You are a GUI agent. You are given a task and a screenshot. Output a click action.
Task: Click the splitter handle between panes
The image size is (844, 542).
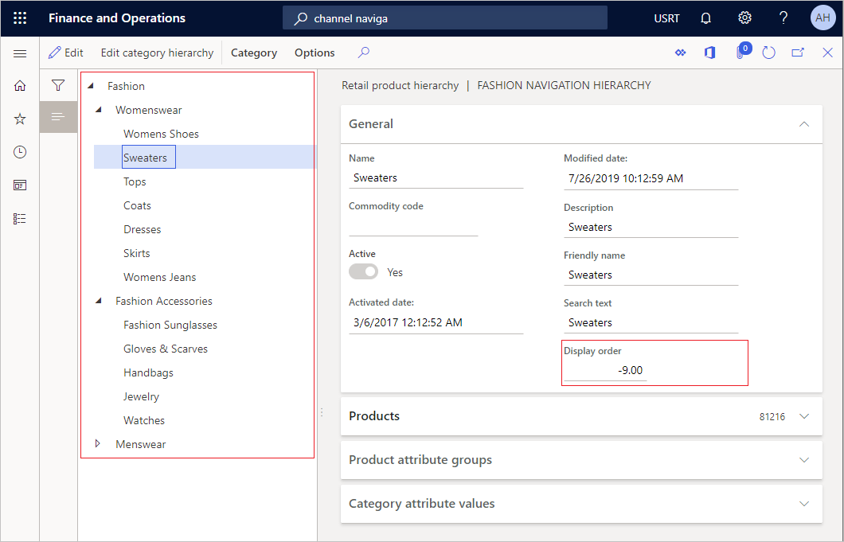(x=322, y=413)
